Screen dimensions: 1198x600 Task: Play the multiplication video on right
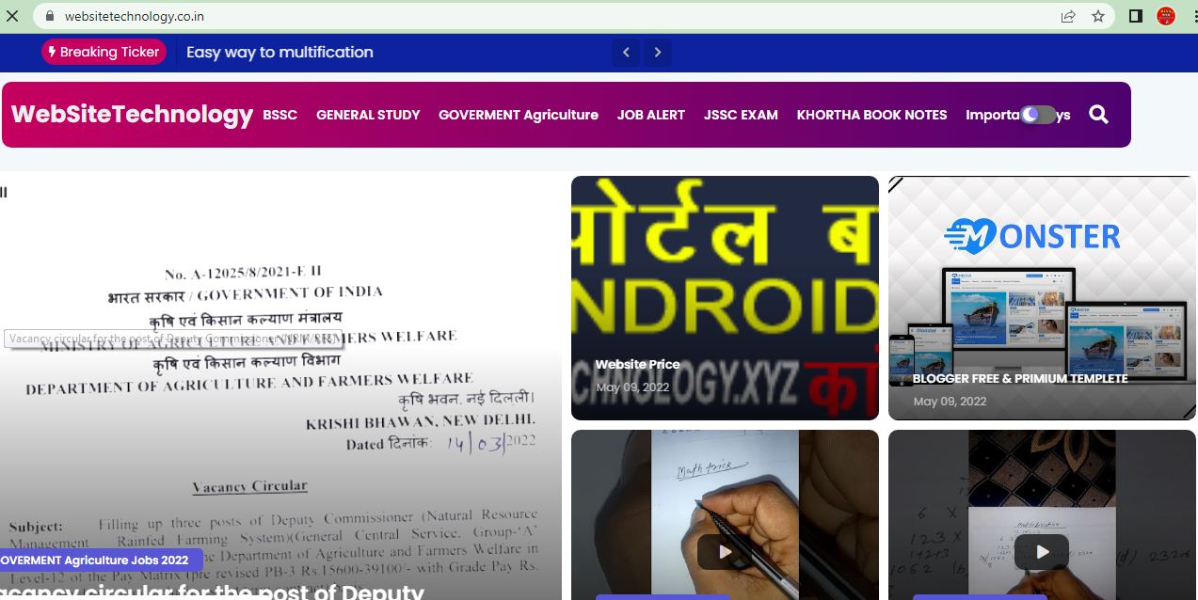point(1042,552)
